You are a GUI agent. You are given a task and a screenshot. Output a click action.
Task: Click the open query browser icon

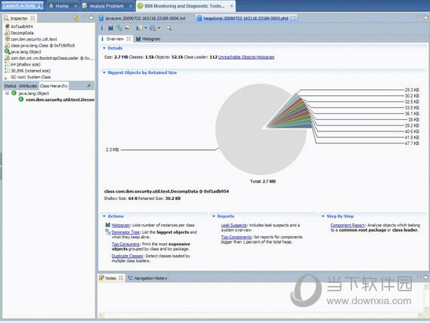click(x=153, y=28)
